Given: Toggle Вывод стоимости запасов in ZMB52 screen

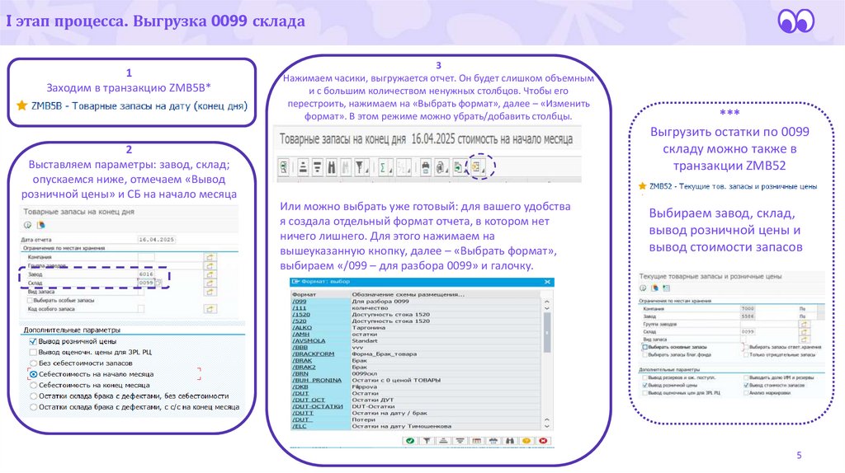Looking at the screenshot, I should click(746, 386).
